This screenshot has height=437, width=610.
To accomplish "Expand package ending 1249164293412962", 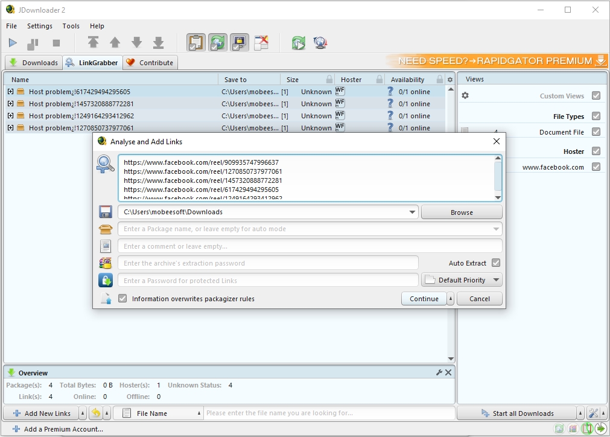I will (10, 115).
